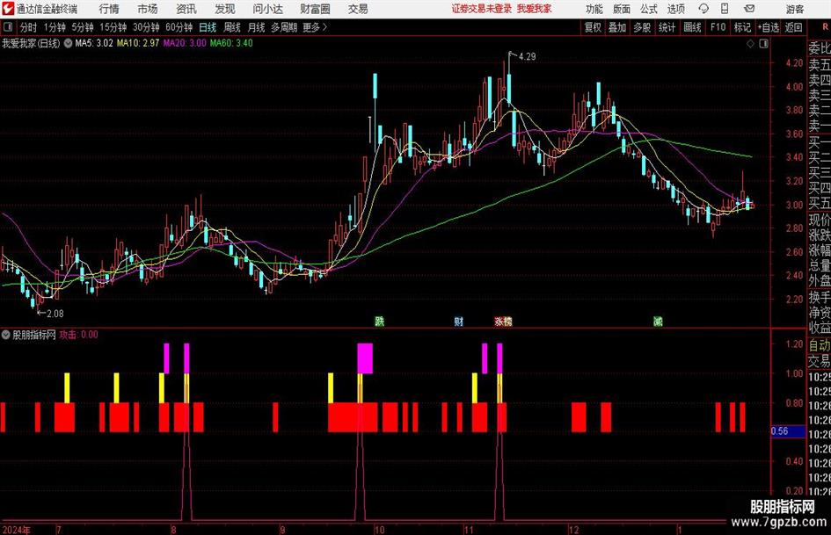This screenshot has height=535, width=831.
Task: Switch to 月线 monthly period
Action: pos(257,27)
